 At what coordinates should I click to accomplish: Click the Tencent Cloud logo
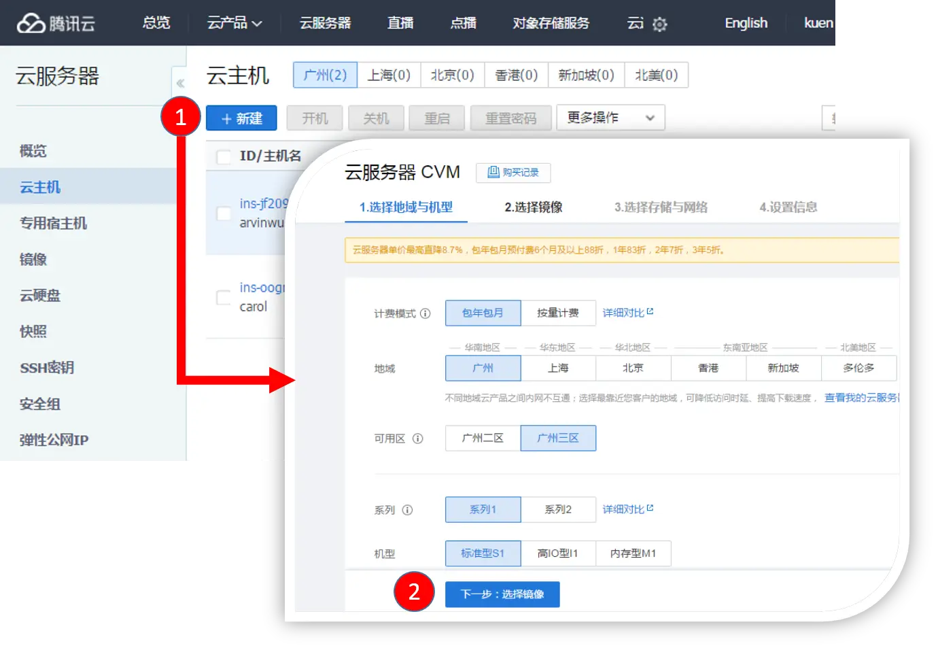(56, 23)
